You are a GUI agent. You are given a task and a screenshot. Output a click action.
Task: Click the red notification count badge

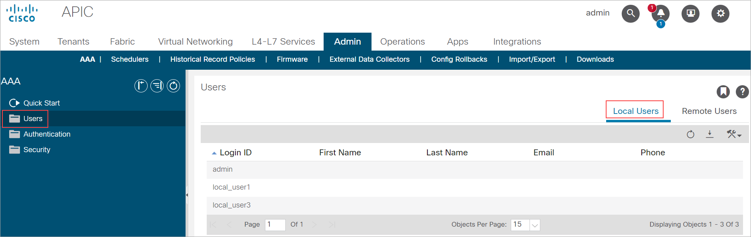pyautogui.click(x=652, y=8)
